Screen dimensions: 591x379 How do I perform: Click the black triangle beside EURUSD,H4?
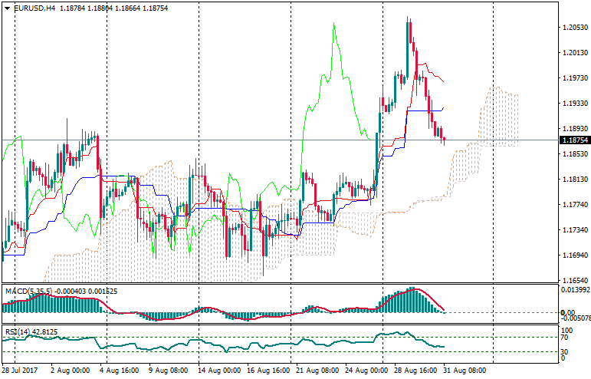coord(7,8)
